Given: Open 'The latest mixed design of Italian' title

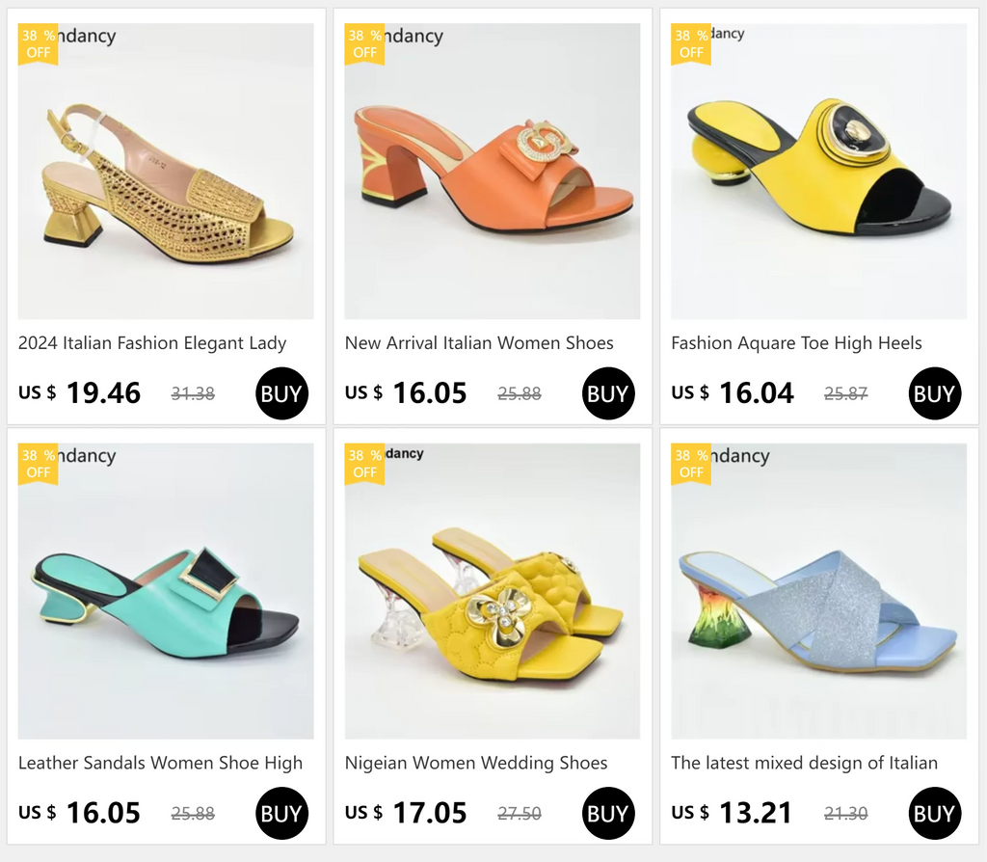Looking at the screenshot, I should click(804, 763).
